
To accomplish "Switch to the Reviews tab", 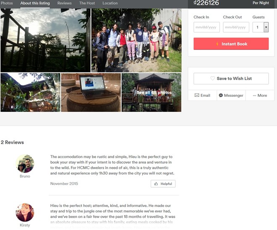I will tap(65, 3).
